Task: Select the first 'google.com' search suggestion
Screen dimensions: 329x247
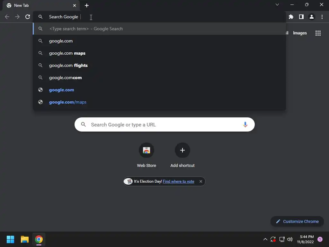Action: click(159, 41)
